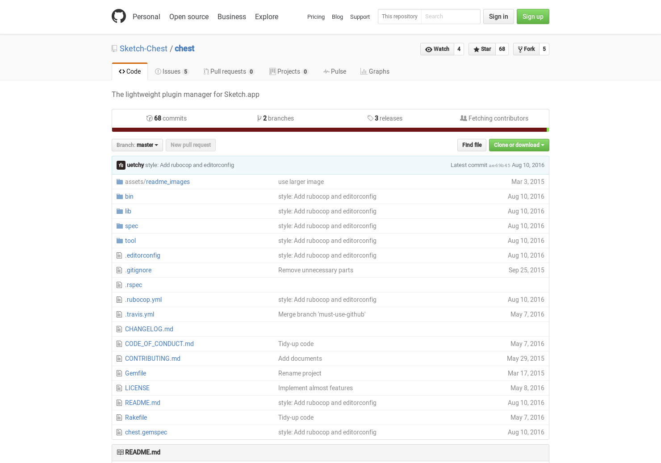The height and width of the screenshot is (463, 661).
Task: Click file icon beside .editorconfig
Action: click(x=119, y=255)
